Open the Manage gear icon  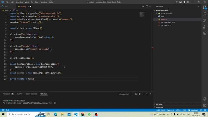(x=205, y=105)
